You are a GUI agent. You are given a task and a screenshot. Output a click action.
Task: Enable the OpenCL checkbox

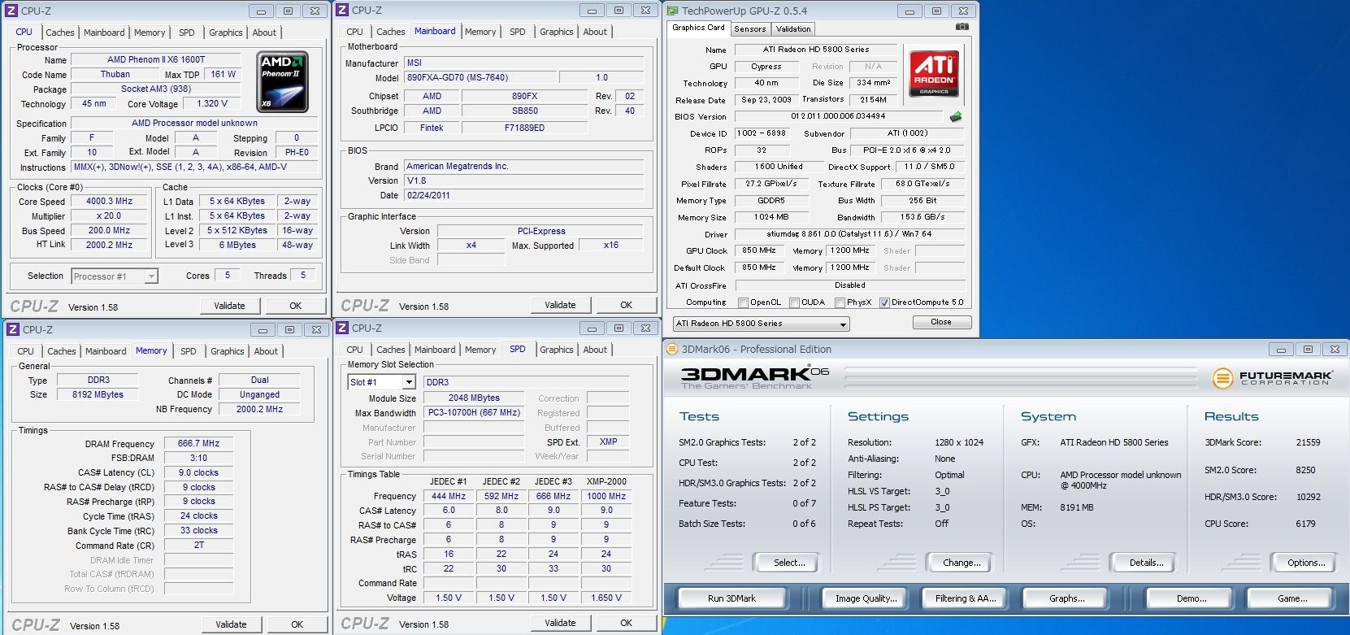[743, 302]
